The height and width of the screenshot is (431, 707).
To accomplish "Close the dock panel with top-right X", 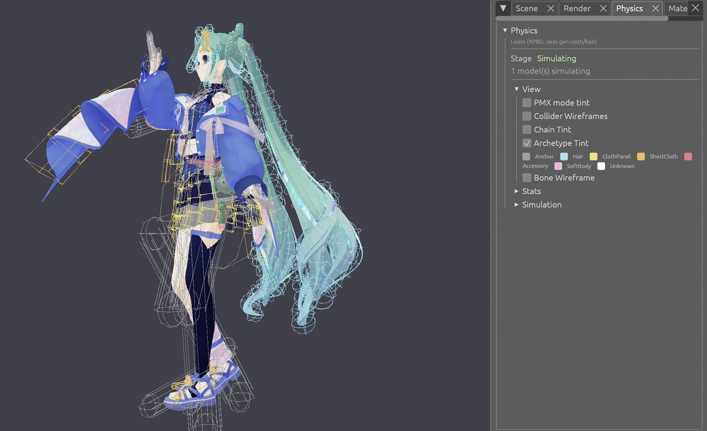I will 695,8.
